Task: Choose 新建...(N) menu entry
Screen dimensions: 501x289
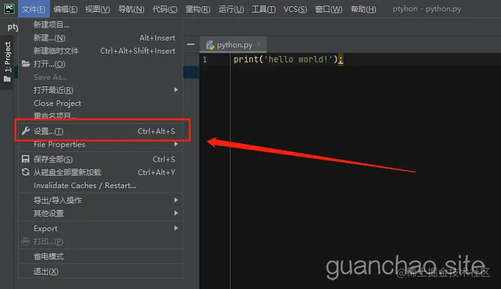Action: pos(101,38)
